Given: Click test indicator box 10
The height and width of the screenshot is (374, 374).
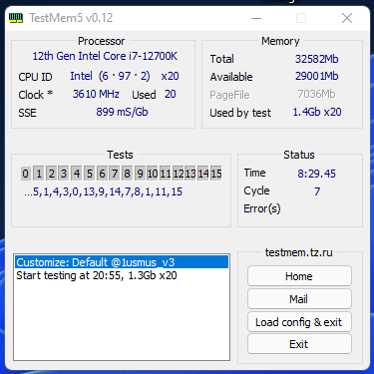Looking at the screenshot, I should pos(153,174).
